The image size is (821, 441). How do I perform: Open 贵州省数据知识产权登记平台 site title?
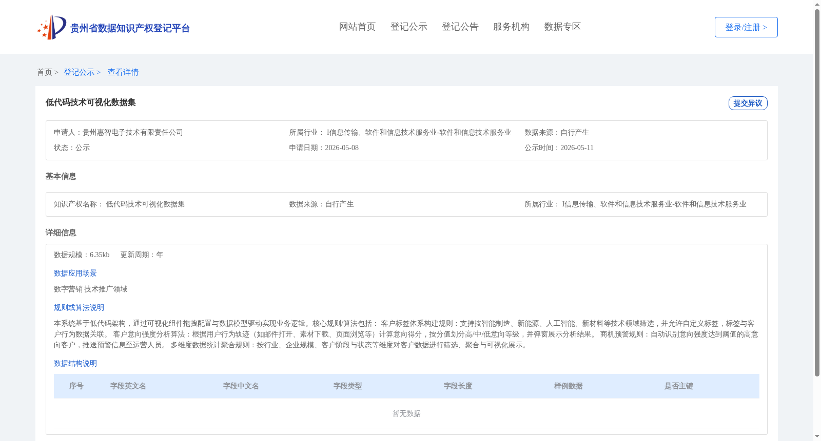pos(130,28)
